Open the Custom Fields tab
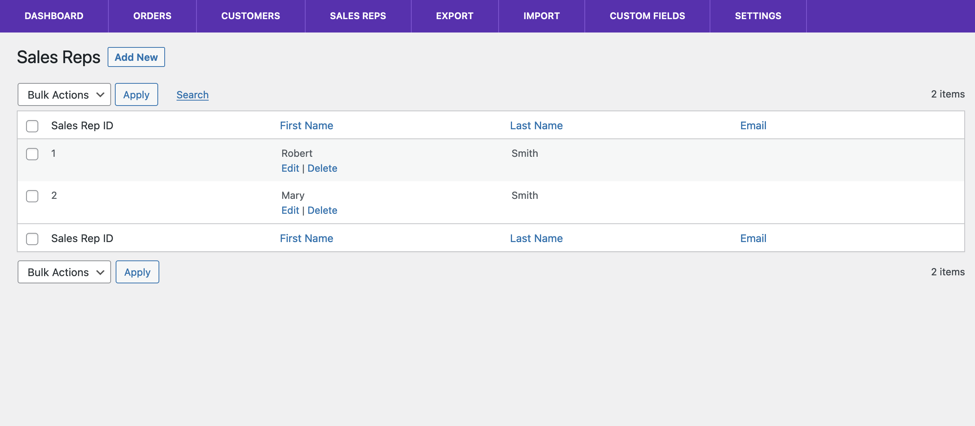This screenshot has height=426, width=975. tap(647, 16)
